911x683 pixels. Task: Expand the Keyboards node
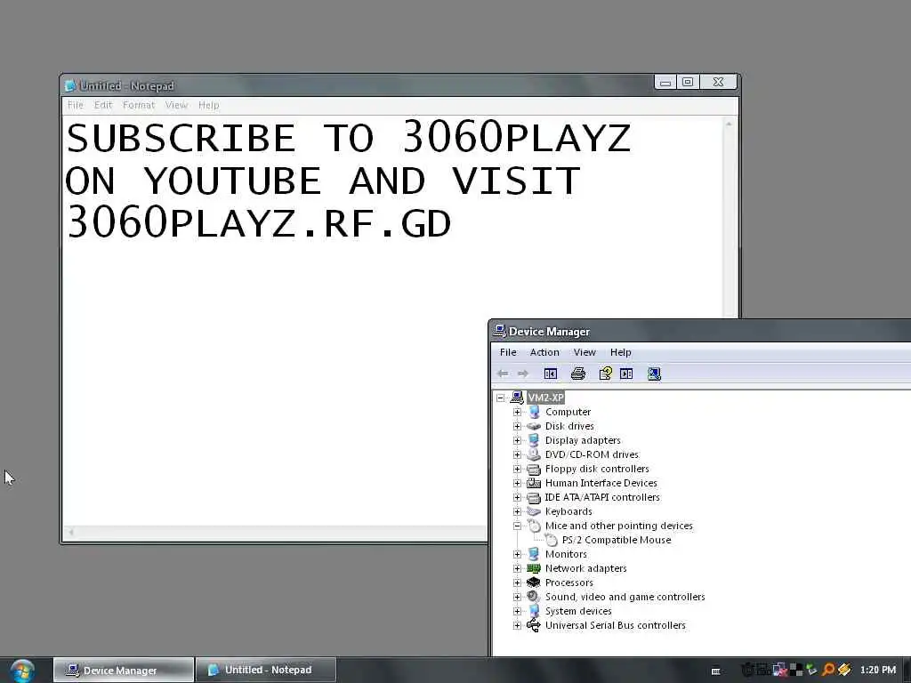pos(517,511)
